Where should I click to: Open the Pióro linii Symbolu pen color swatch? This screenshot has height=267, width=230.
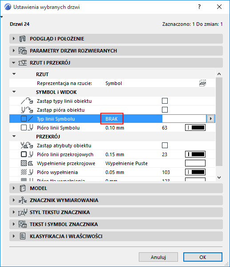click(195, 128)
